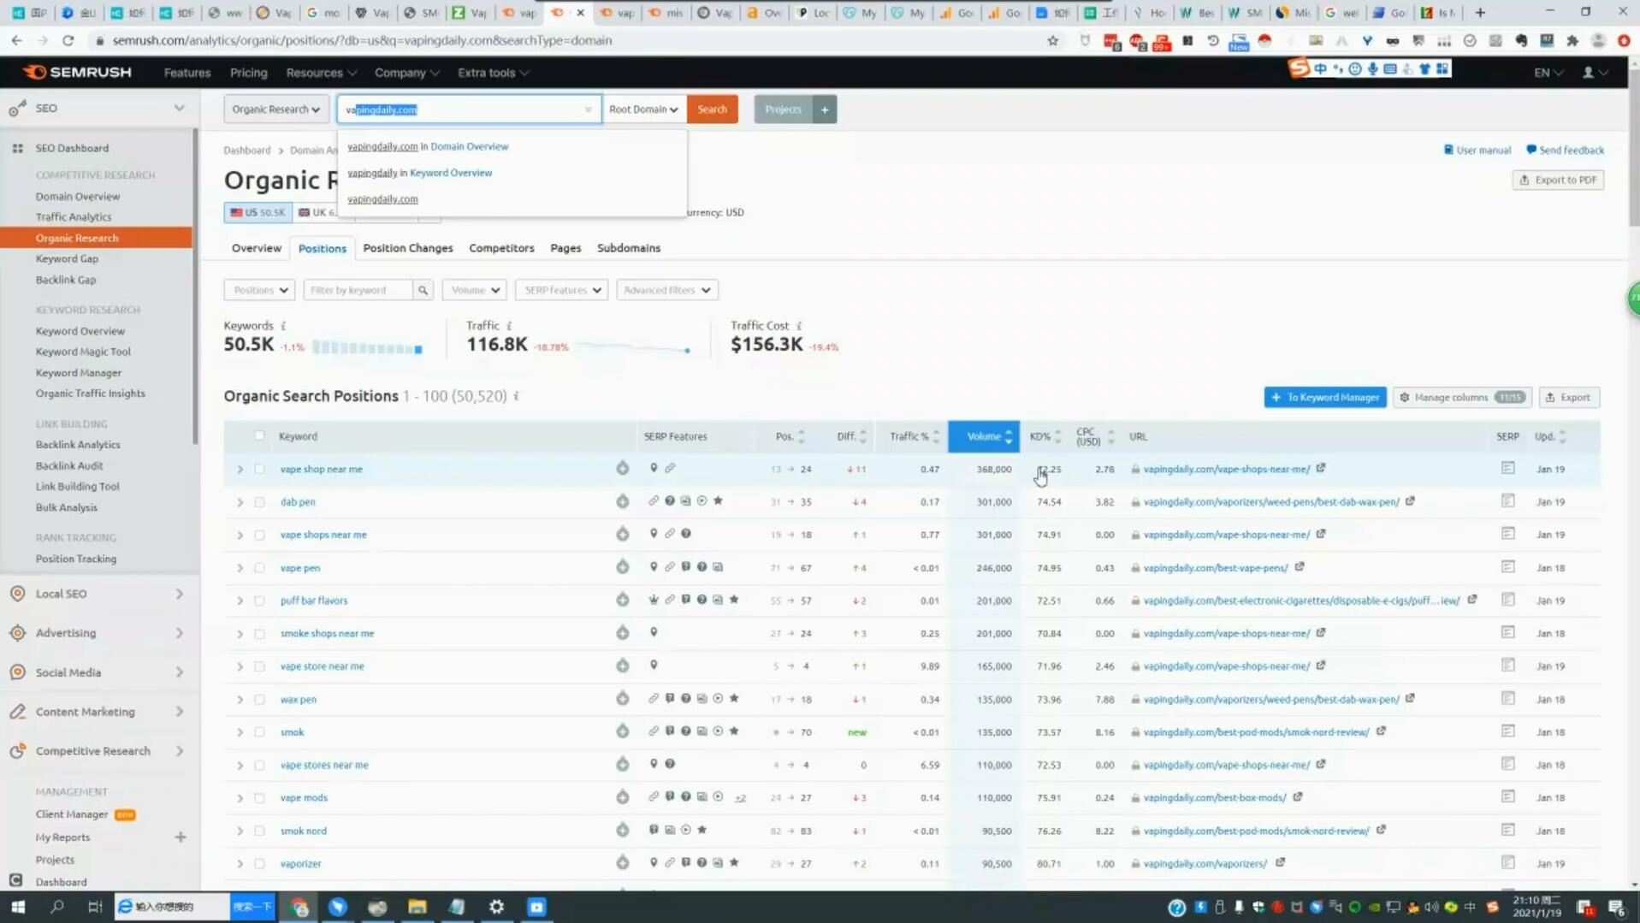Viewport: 1640px width, 923px height.
Task: Reload the browser page
Action: point(68,40)
